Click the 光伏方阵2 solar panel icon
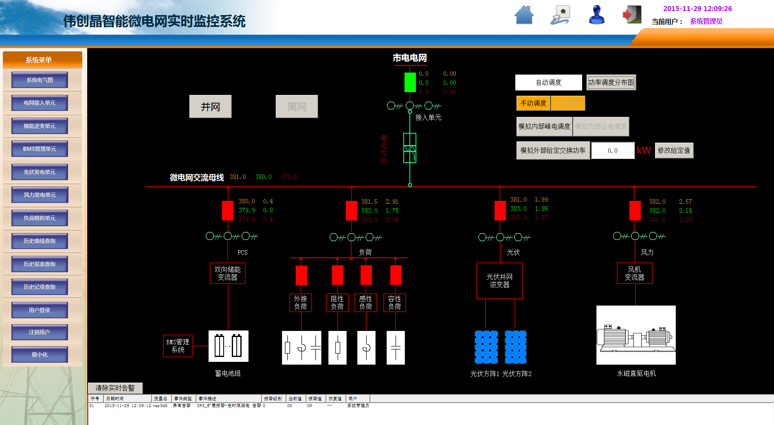The width and height of the screenshot is (774, 425). click(515, 347)
